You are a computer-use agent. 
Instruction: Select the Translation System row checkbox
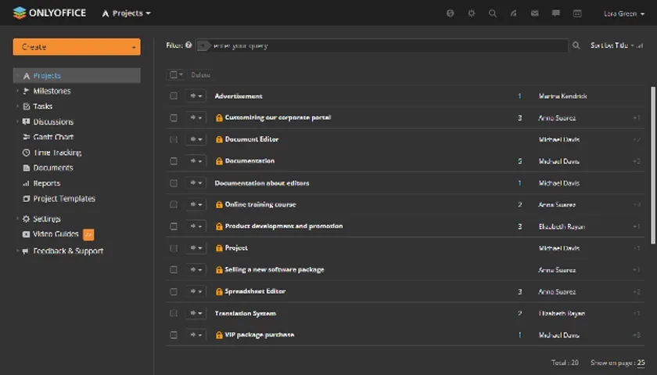point(174,313)
